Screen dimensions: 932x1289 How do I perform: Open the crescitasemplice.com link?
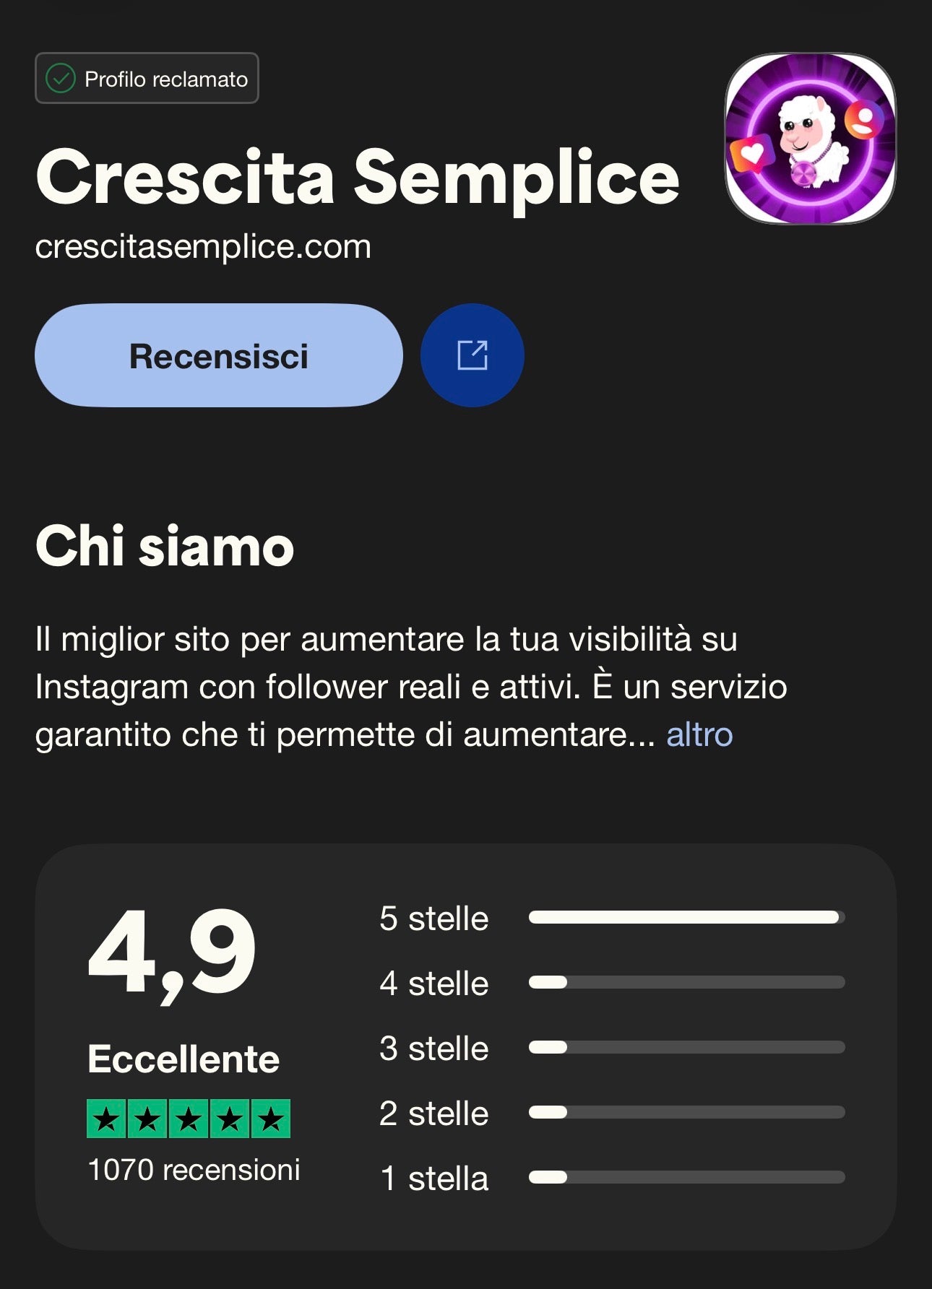coord(203,247)
